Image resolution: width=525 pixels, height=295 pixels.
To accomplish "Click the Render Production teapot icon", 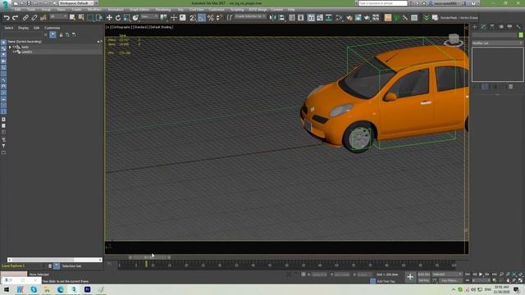I will 367,18.
